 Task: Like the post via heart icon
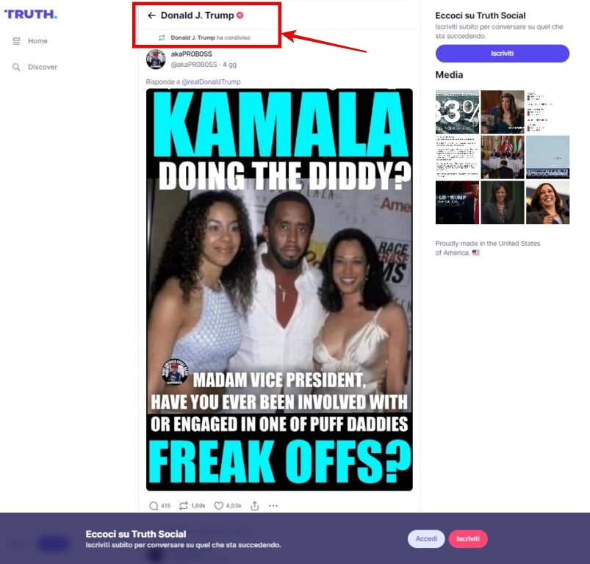point(219,506)
